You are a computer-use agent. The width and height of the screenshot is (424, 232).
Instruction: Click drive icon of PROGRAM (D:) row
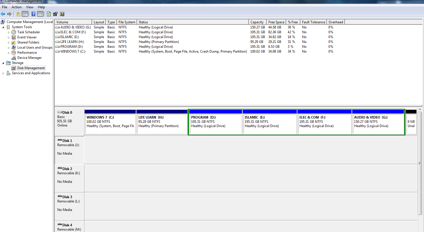click(58, 47)
